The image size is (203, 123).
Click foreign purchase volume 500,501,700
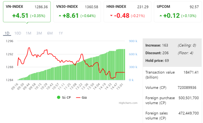pyautogui.click(x=189, y=98)
